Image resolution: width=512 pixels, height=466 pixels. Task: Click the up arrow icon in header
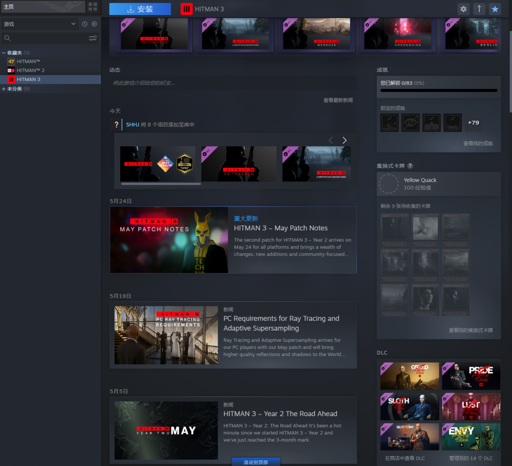pos(479,9)
